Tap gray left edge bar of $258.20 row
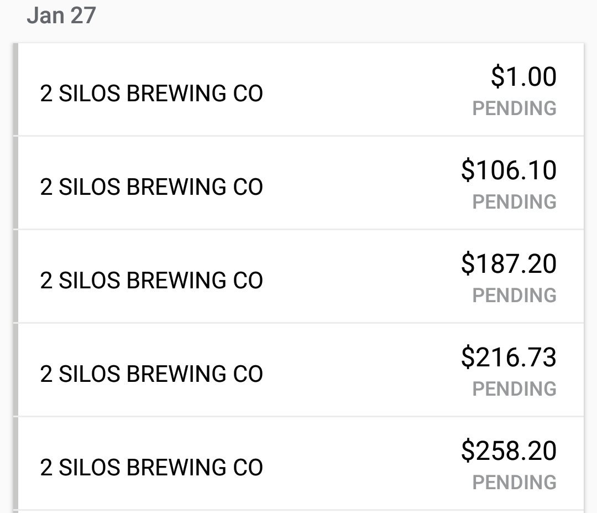 (x=15, y=463)
